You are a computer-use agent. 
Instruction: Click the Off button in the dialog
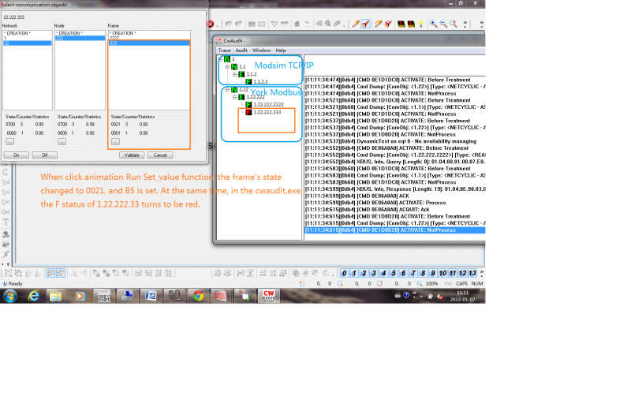(x=45, y=155)
